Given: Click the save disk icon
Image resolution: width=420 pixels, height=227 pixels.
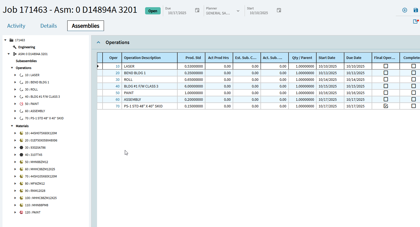Looking at the screenshot, I should pyautogui.click(x=416, y=10).
